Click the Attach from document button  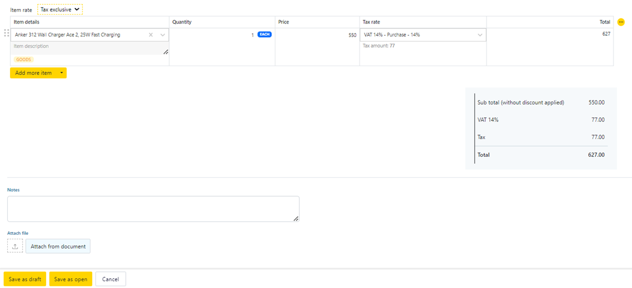click(x=58, y=246)
